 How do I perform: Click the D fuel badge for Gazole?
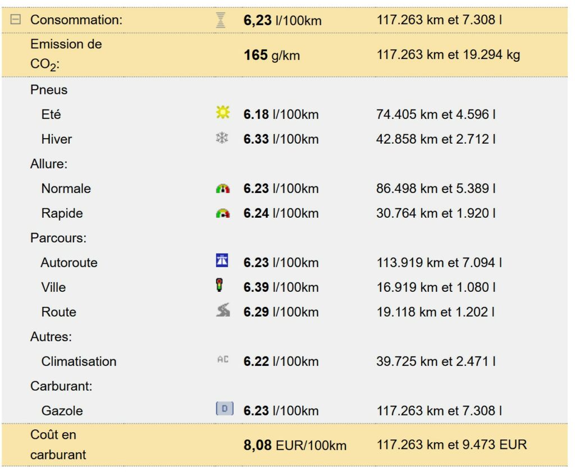224,409
